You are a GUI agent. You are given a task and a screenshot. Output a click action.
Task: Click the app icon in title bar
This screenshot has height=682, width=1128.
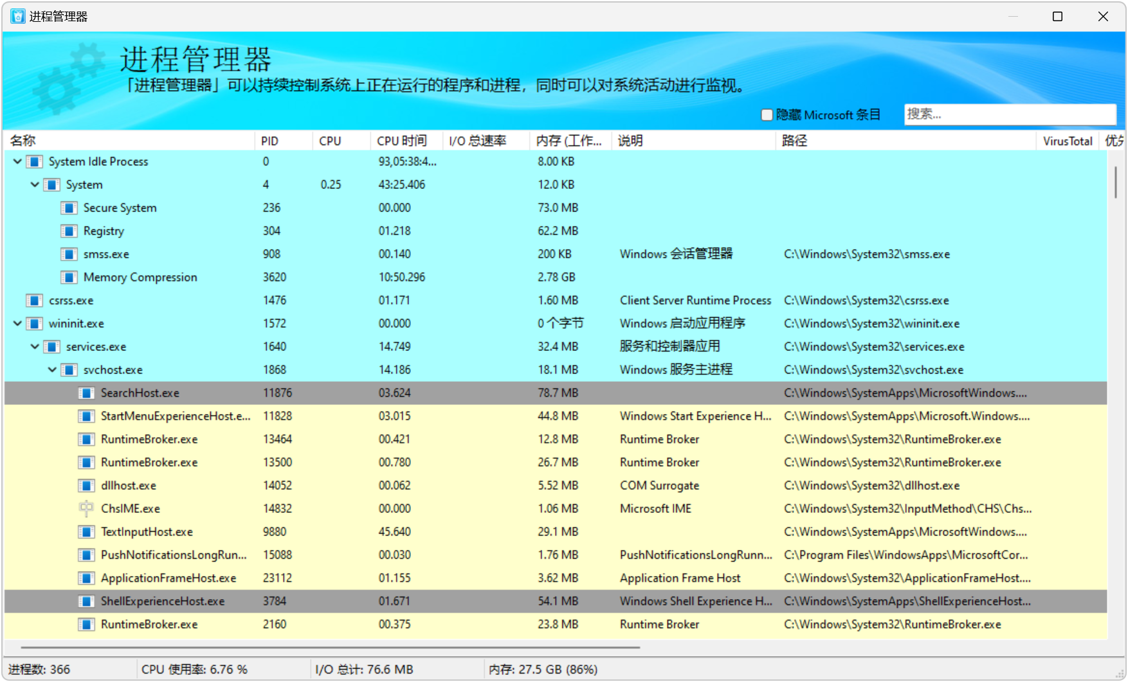[18, 16]
